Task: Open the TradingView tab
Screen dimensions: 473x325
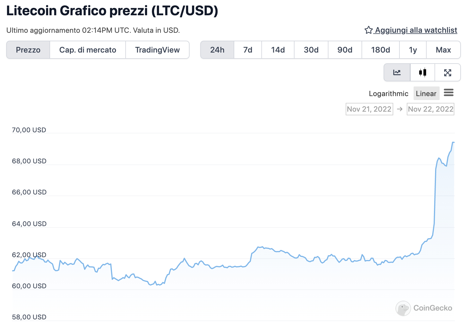Action: tap(157, 50)
